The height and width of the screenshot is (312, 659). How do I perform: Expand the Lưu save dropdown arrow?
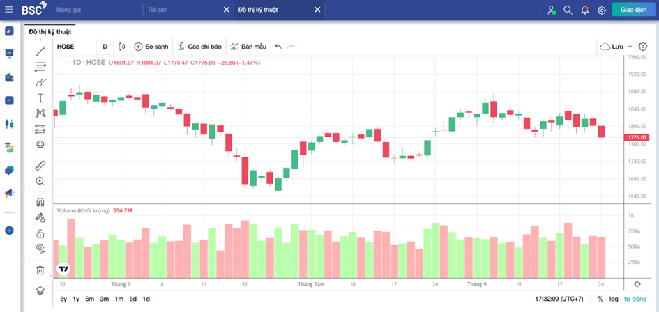[x=630, y=47]
